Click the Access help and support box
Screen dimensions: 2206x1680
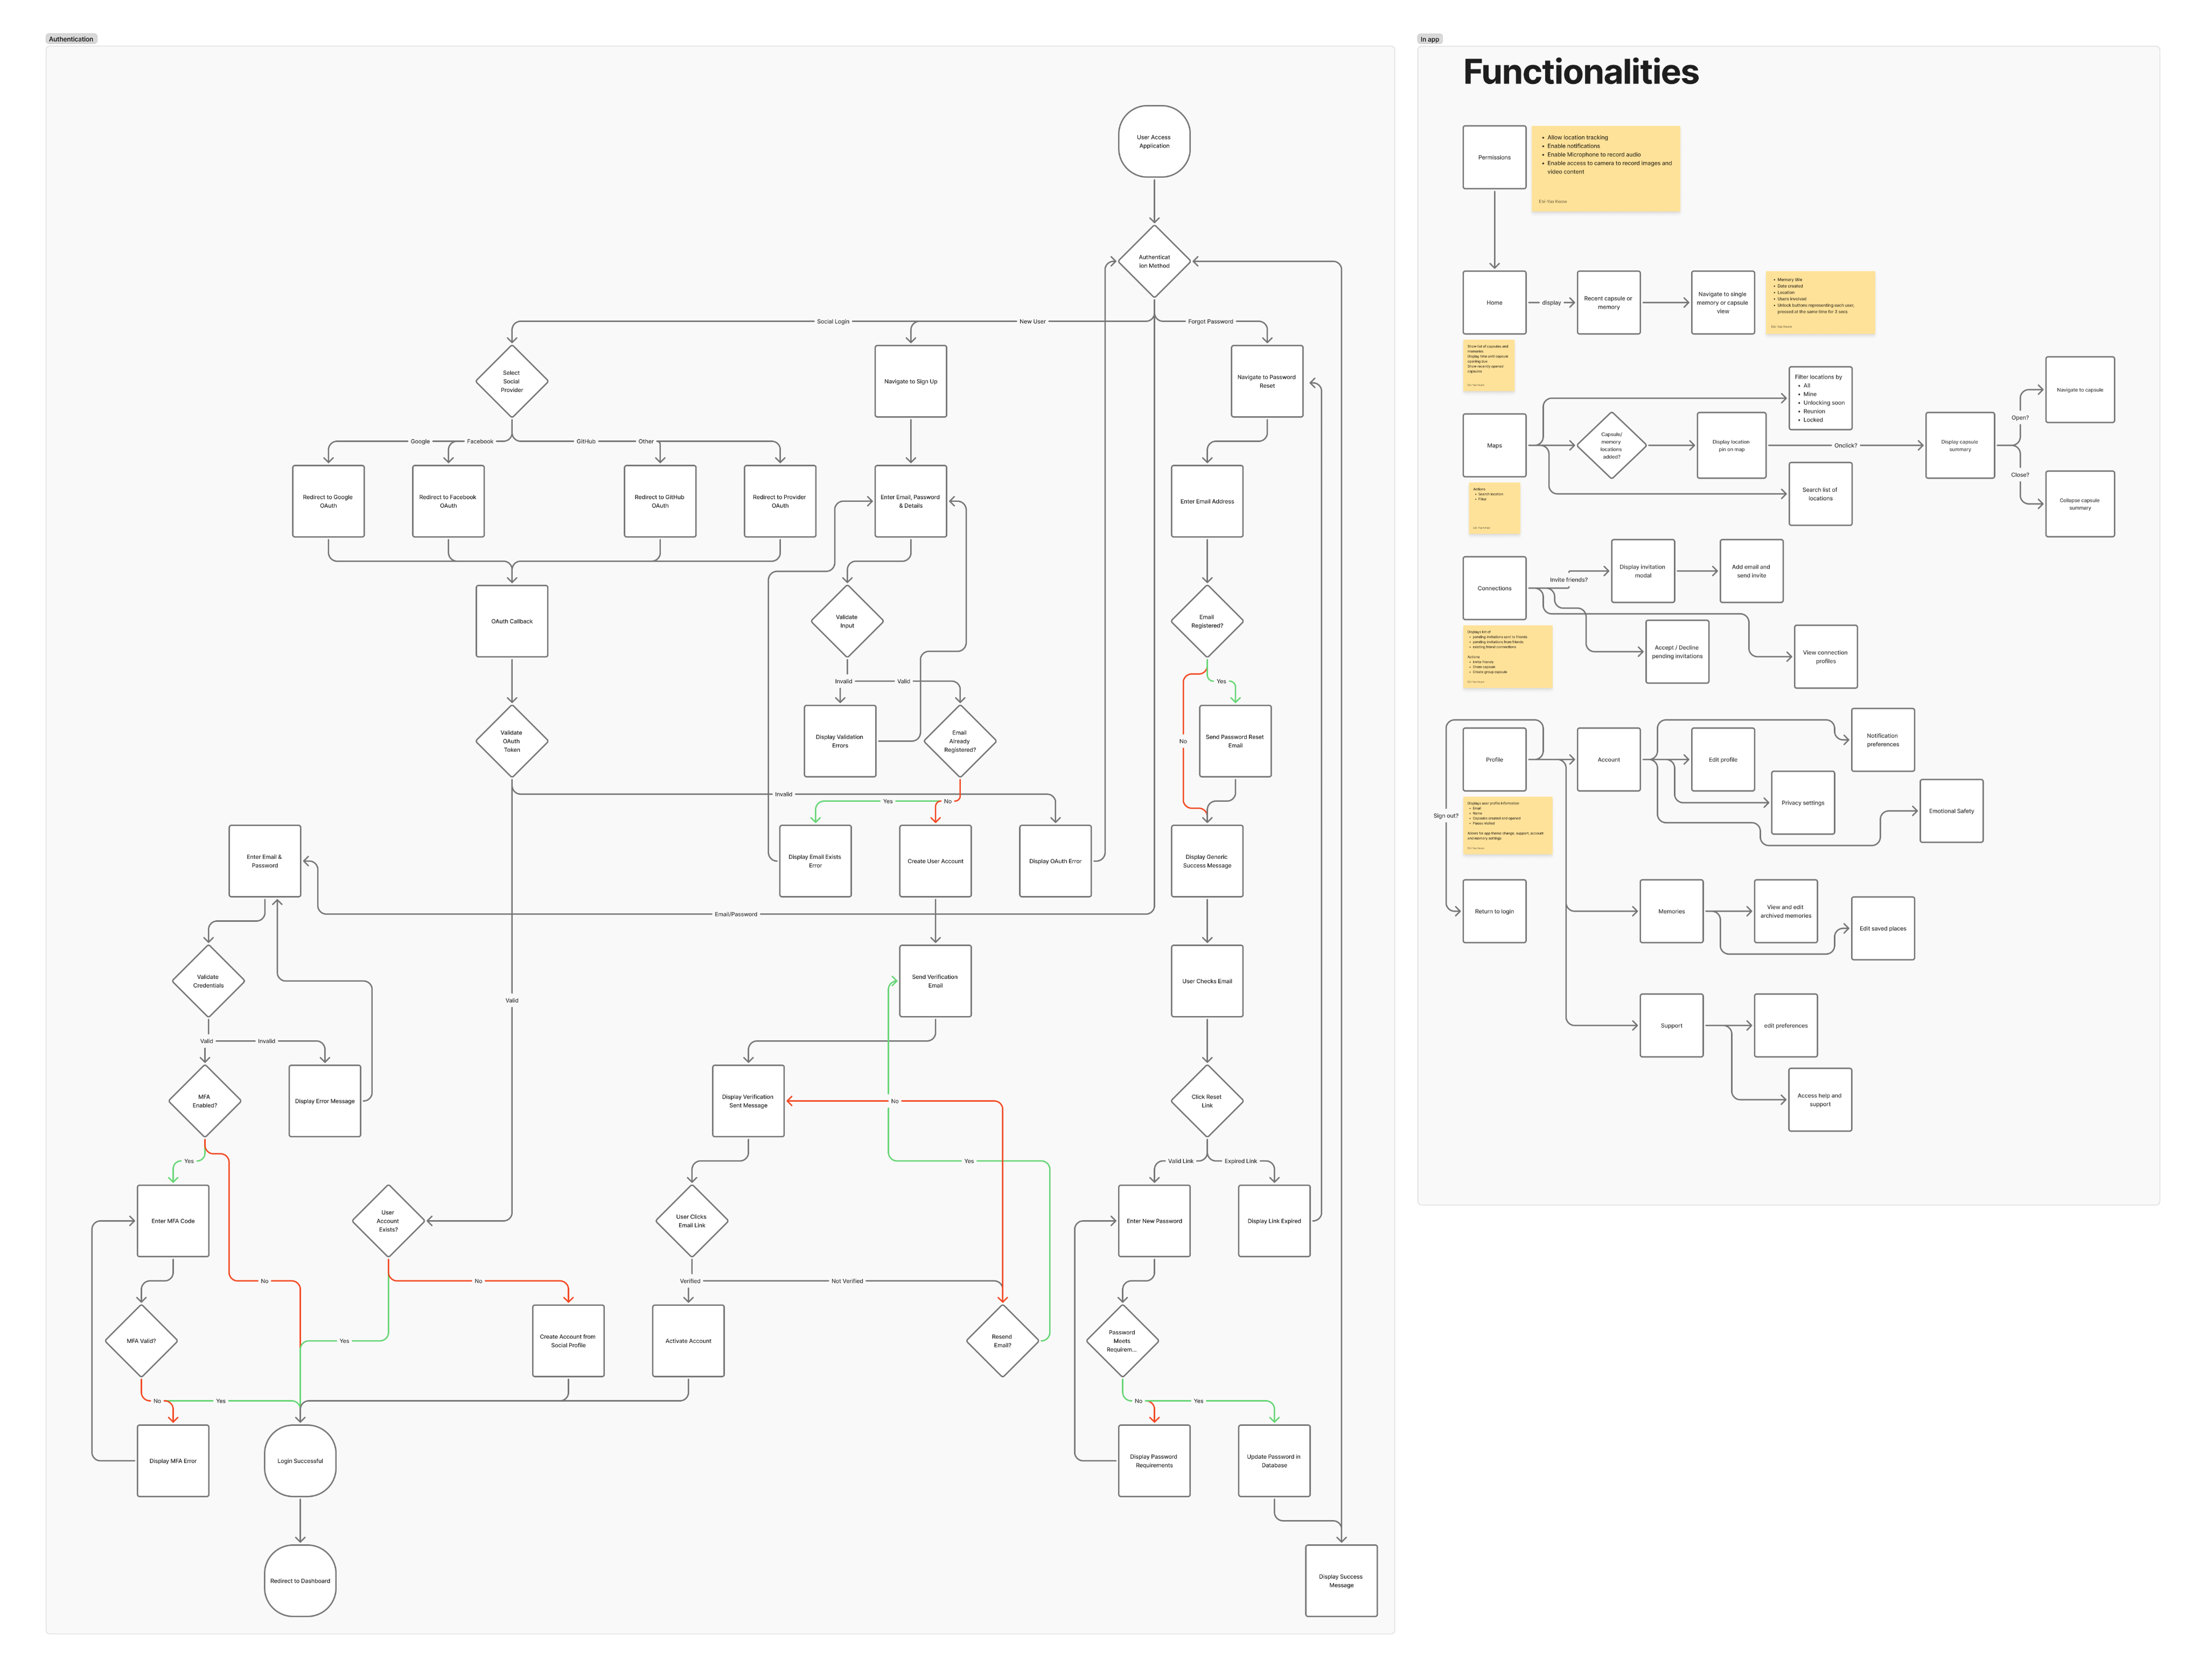coord(1820,1100)
